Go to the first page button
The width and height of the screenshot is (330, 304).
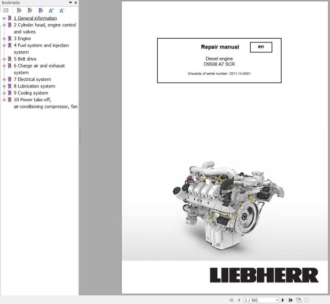click(x=232, y=300)
